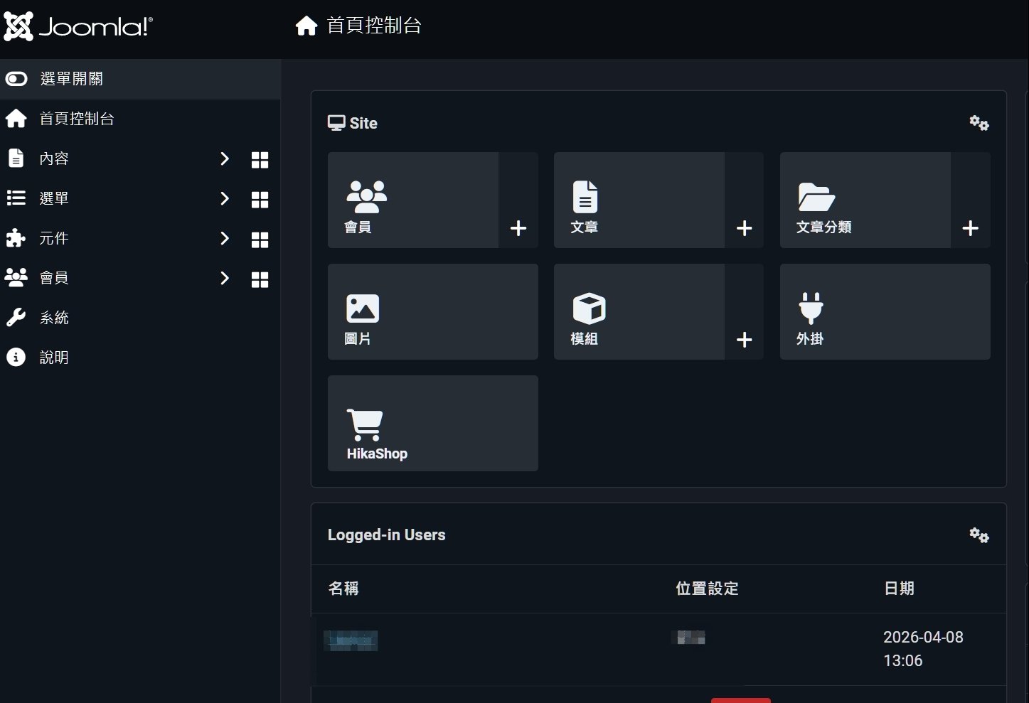Click the plus to add new 會員
1029x703 pixels.
518,228
